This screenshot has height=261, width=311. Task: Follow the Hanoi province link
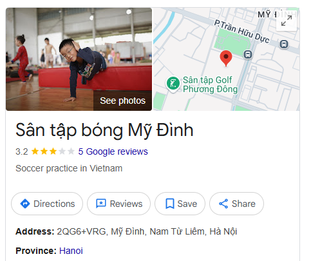tap(71, 251)
